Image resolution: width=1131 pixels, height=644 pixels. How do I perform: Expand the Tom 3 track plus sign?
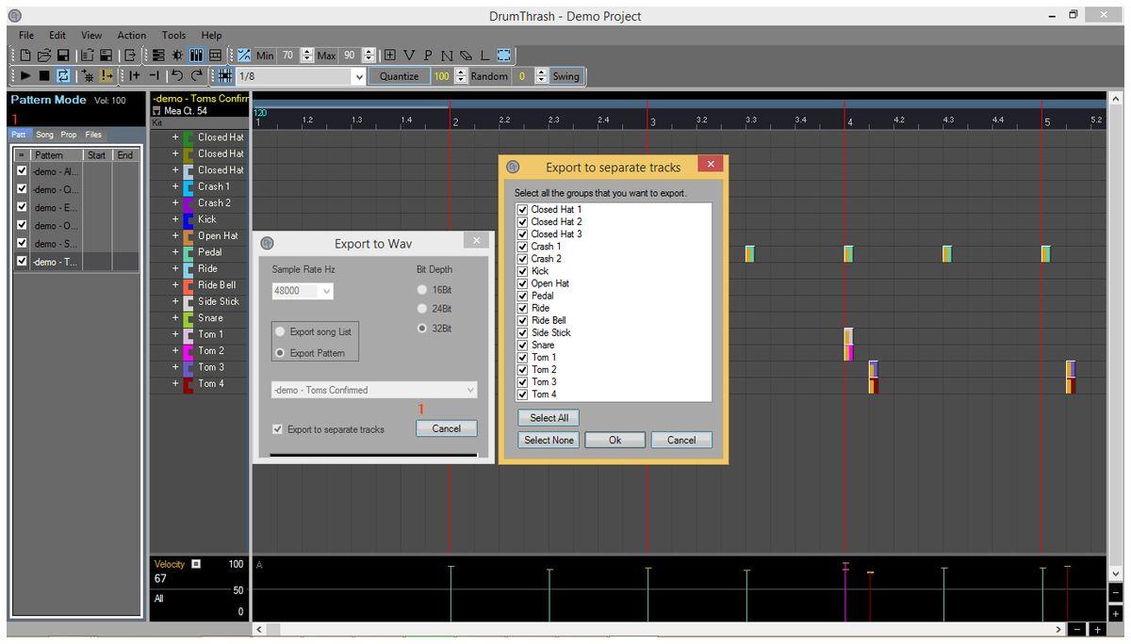pyautogui.click(x=174, y=367)
